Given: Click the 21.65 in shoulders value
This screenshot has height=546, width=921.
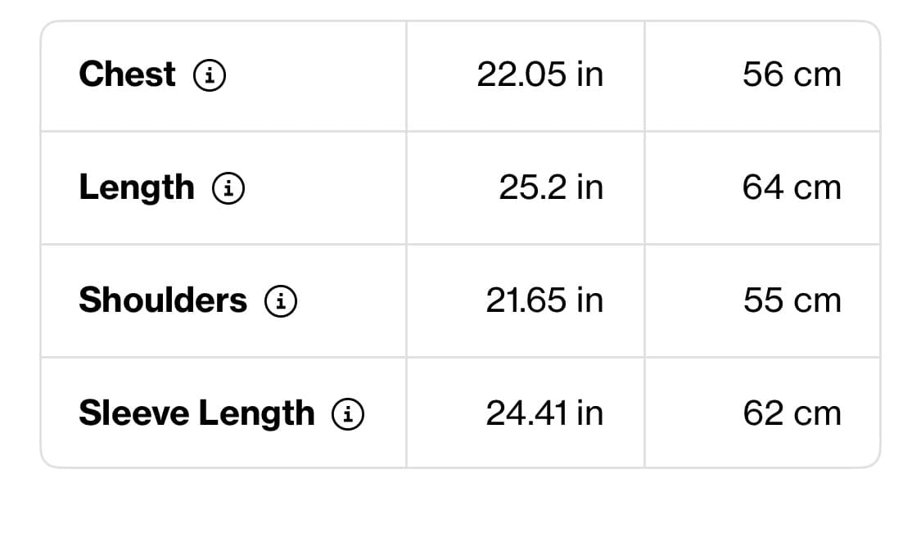Looking at the screenshot, I should click(x=544, y=300).
